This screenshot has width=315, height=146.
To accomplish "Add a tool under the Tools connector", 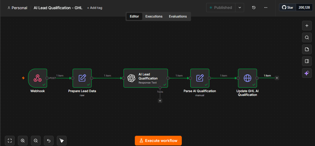I will click(160, 100).
